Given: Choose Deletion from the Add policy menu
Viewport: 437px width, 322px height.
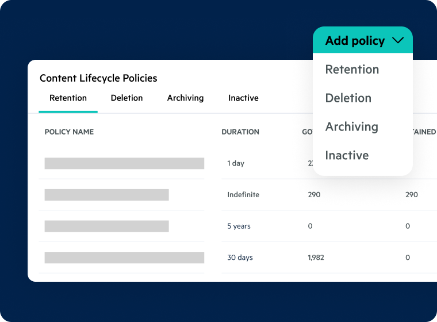Looking at the screenshot, I should click(x=348, y=98).
